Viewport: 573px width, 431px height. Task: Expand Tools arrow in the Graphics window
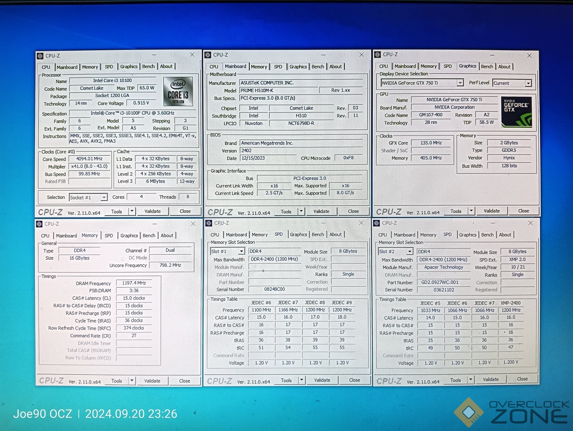tap(471, 211)
